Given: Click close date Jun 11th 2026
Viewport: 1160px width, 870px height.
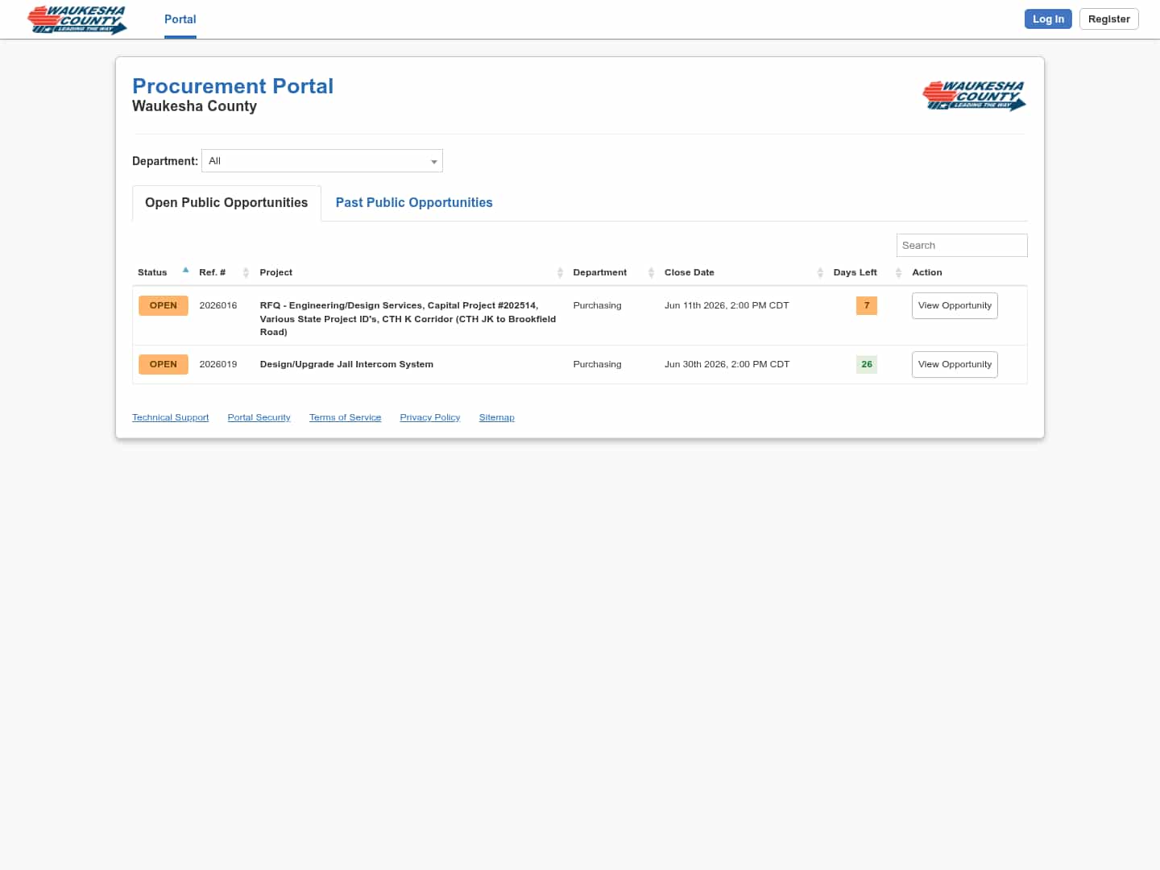Looking at the screenshot, I should (727, 306).
